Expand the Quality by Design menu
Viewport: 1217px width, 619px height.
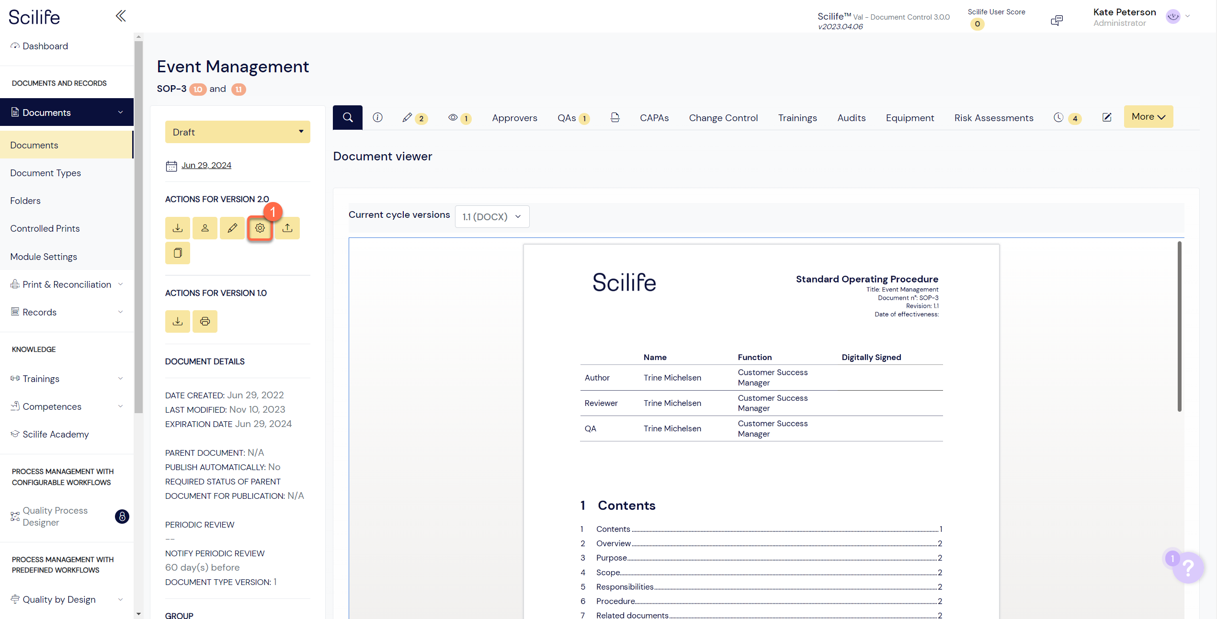pyautogui.click(x=120, y=599)
